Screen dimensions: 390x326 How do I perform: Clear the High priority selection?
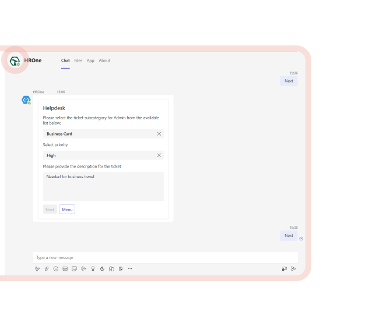(159, 155)
